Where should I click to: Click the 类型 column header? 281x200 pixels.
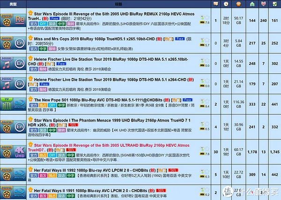[14, 4]
